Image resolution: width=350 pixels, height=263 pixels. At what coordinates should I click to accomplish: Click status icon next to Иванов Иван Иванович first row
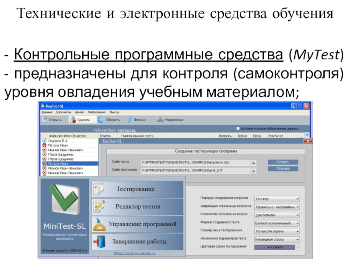(x=44, y=150)
